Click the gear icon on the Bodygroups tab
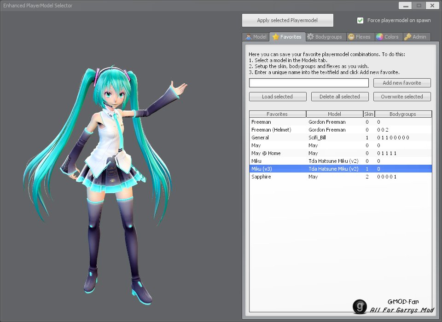The image size is (442, 322). pyautogui.click(x=310, y=37)
